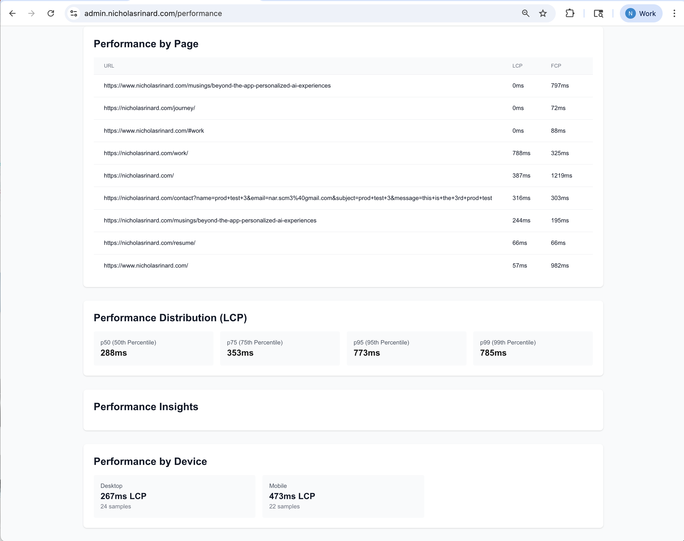
Task: Open the browser Extensions puzzle icon
Action: [570, 13]
